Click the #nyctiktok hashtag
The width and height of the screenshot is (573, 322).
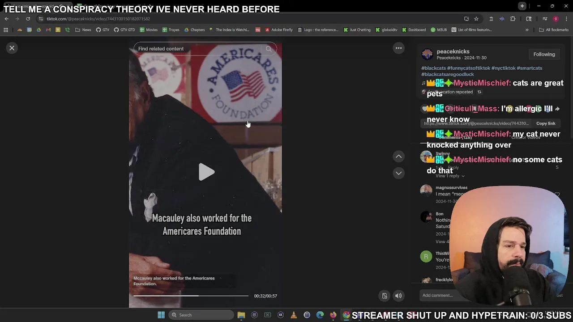tap(503, 68)
